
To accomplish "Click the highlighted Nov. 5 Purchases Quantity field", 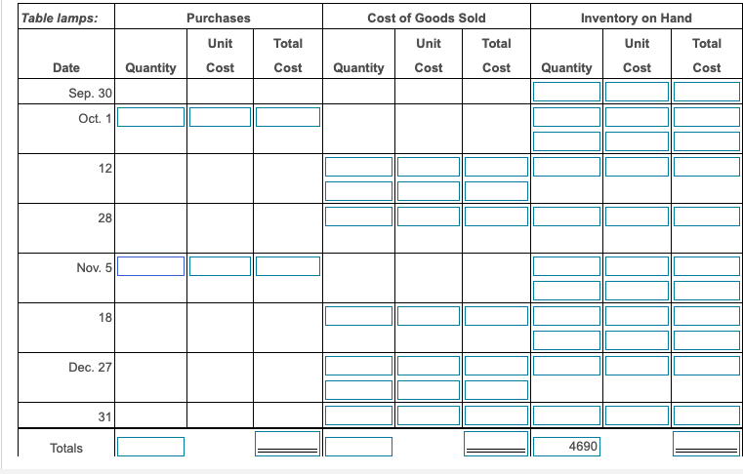I will pyautogui.click(x=150, y=266).
